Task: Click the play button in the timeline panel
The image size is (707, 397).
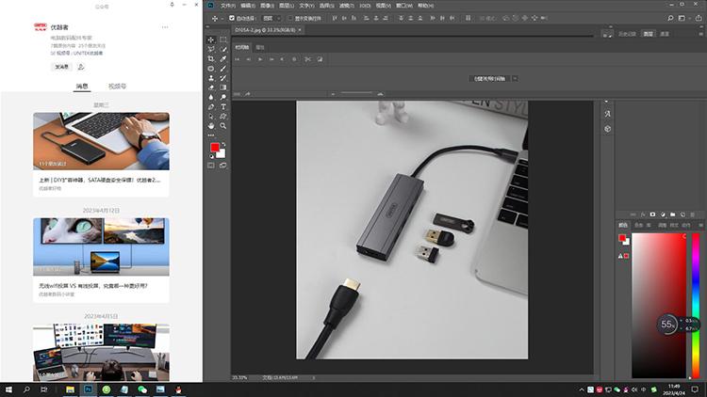Action: coord(259,58)
